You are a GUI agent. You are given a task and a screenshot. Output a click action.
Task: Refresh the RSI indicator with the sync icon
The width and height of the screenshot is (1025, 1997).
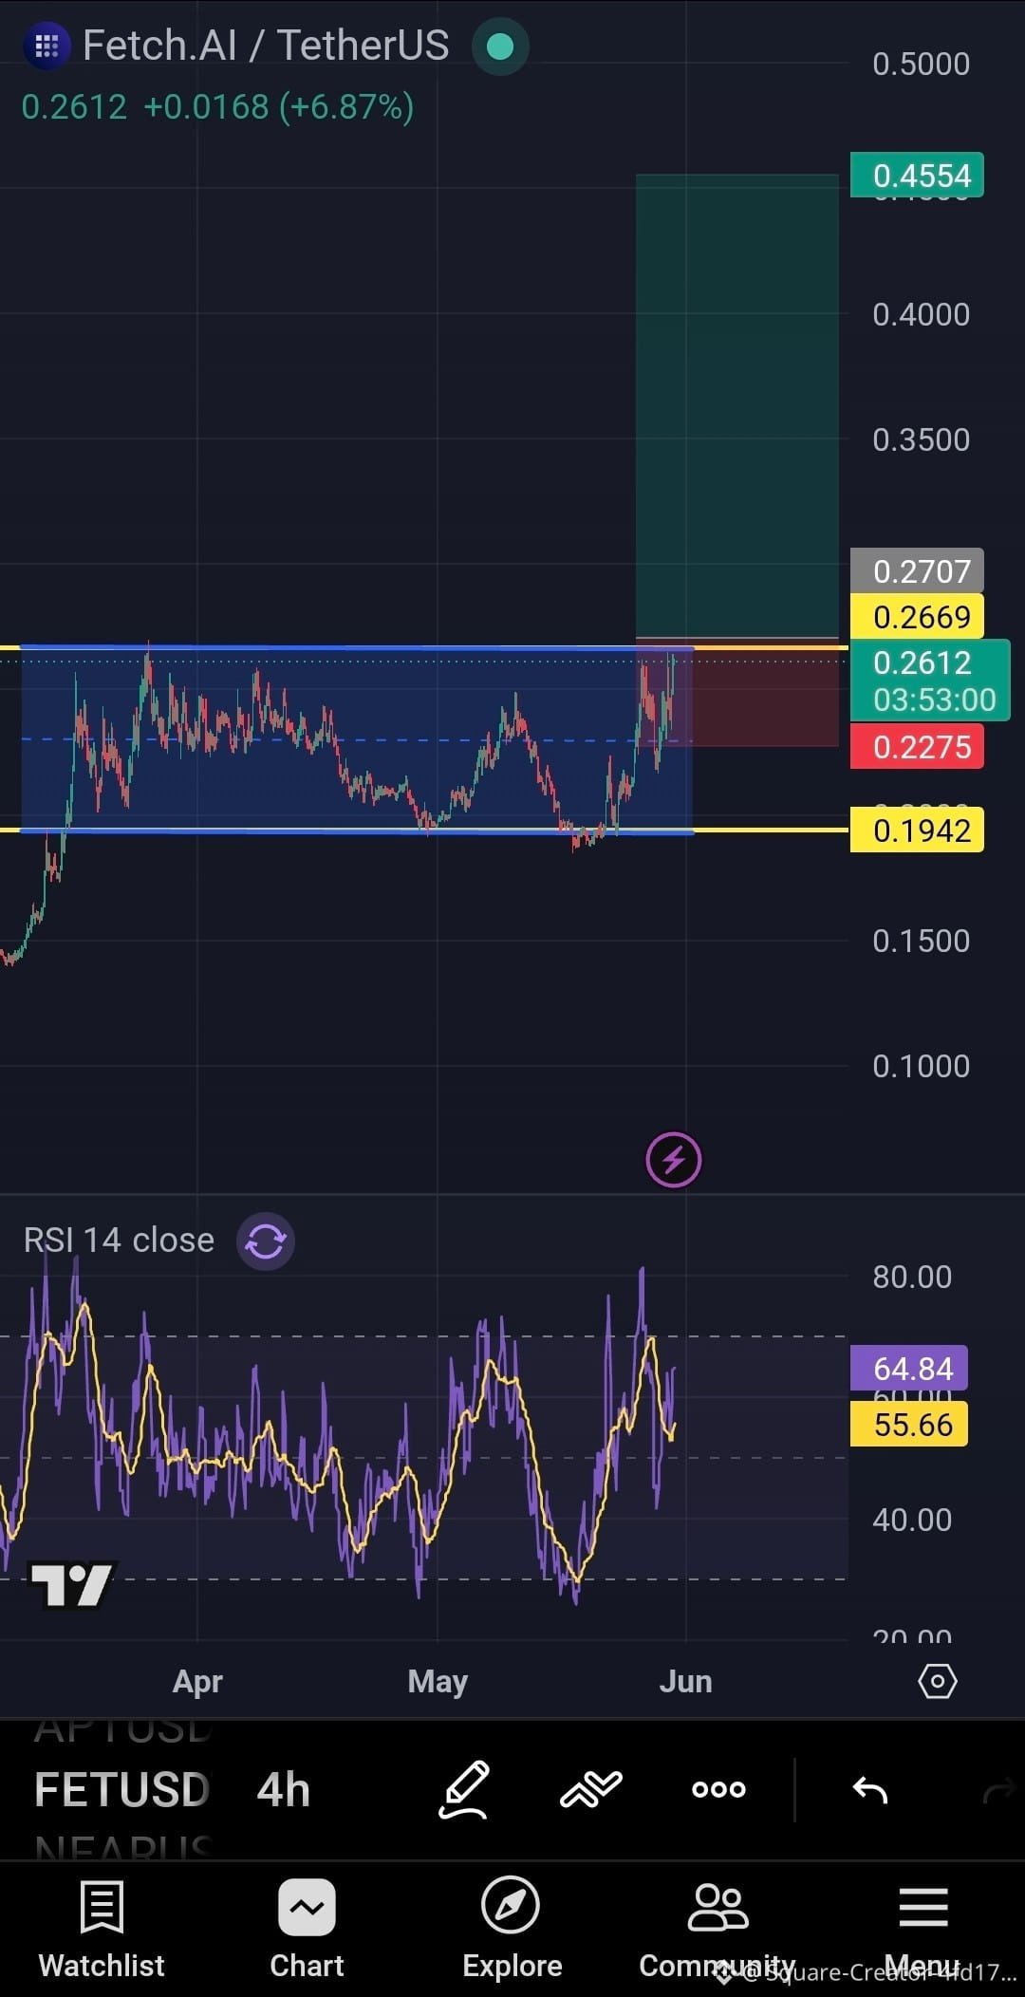(266, 1241)
